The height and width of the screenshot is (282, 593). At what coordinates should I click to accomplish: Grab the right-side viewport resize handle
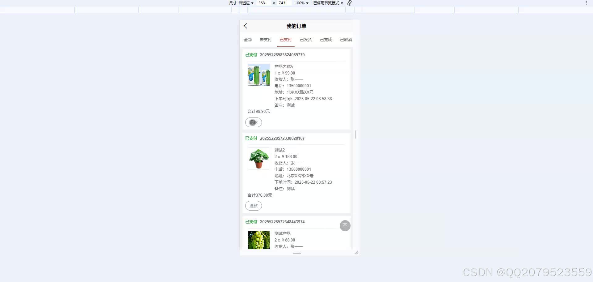click(x=356, y=135)
